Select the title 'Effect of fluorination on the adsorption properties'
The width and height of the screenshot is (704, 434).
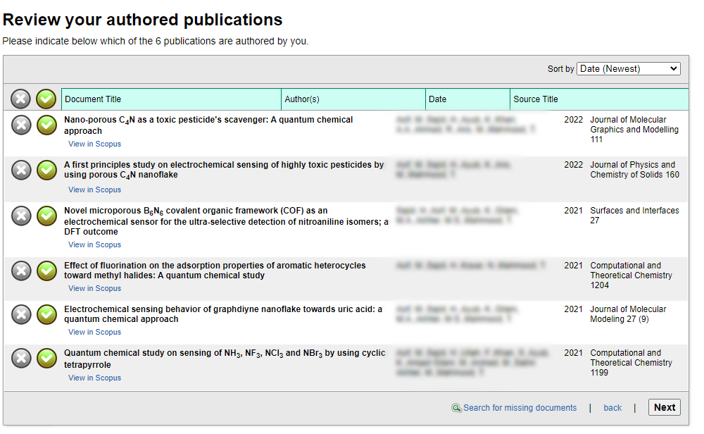tap(215, 271)
